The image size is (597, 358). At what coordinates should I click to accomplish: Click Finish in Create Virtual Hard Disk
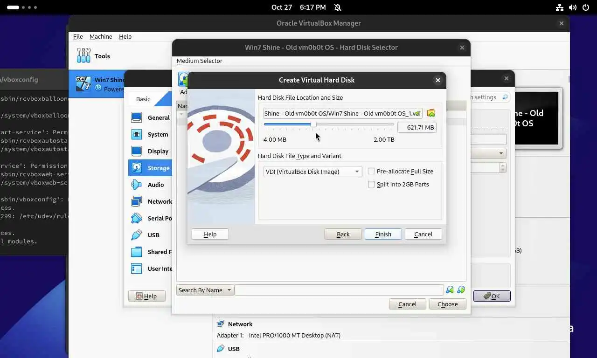point(383,234)
